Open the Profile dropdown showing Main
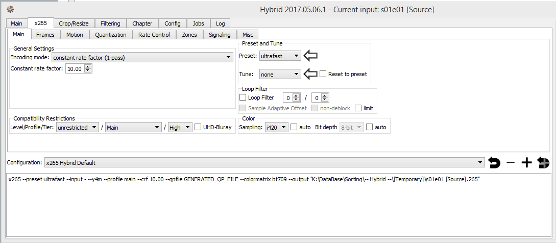556x243 pixels. [133, 127]
